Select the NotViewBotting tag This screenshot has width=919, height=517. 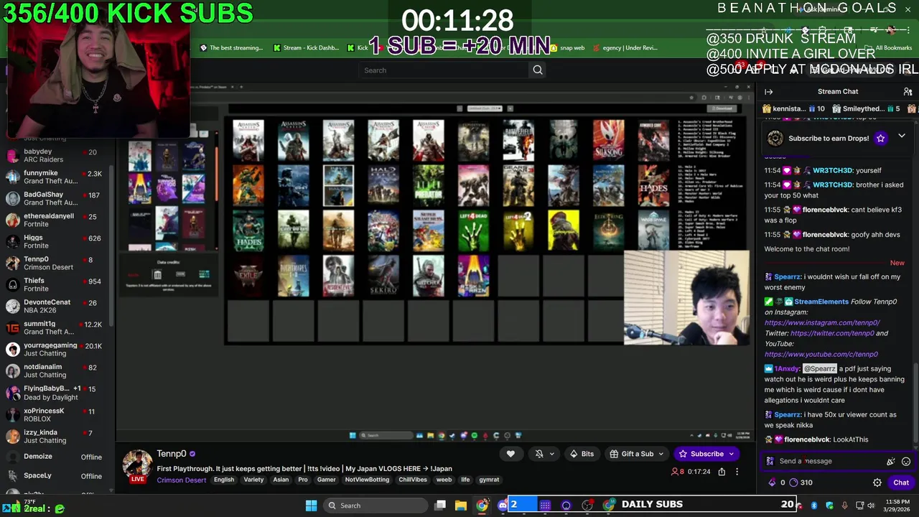tap(367, 480)
